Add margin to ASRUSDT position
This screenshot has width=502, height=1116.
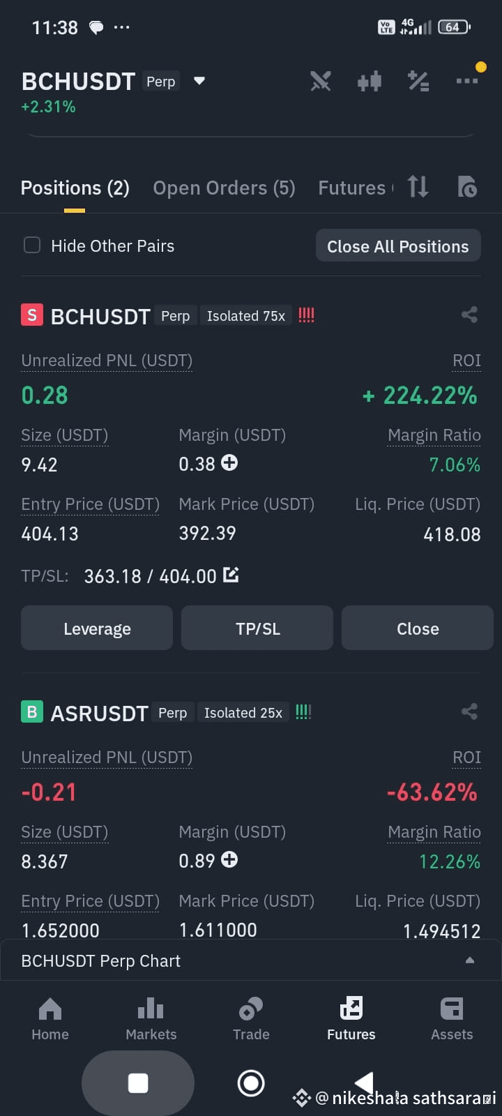tap(229, 859)
